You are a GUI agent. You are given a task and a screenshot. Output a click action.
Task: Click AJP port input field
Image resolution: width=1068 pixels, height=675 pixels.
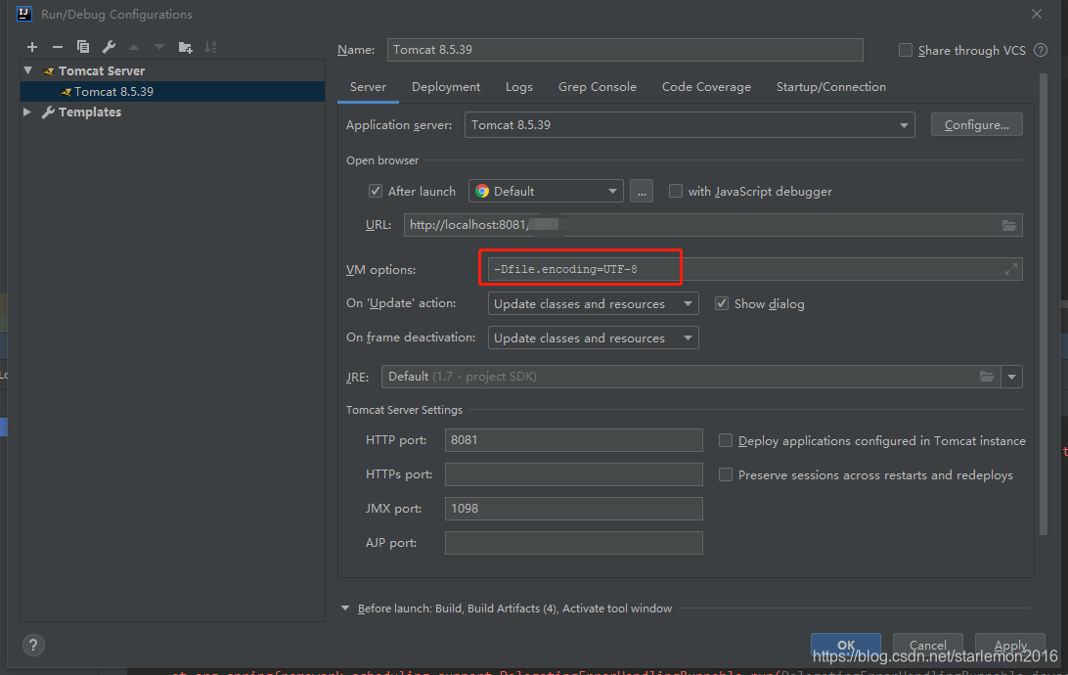(573, 542)
